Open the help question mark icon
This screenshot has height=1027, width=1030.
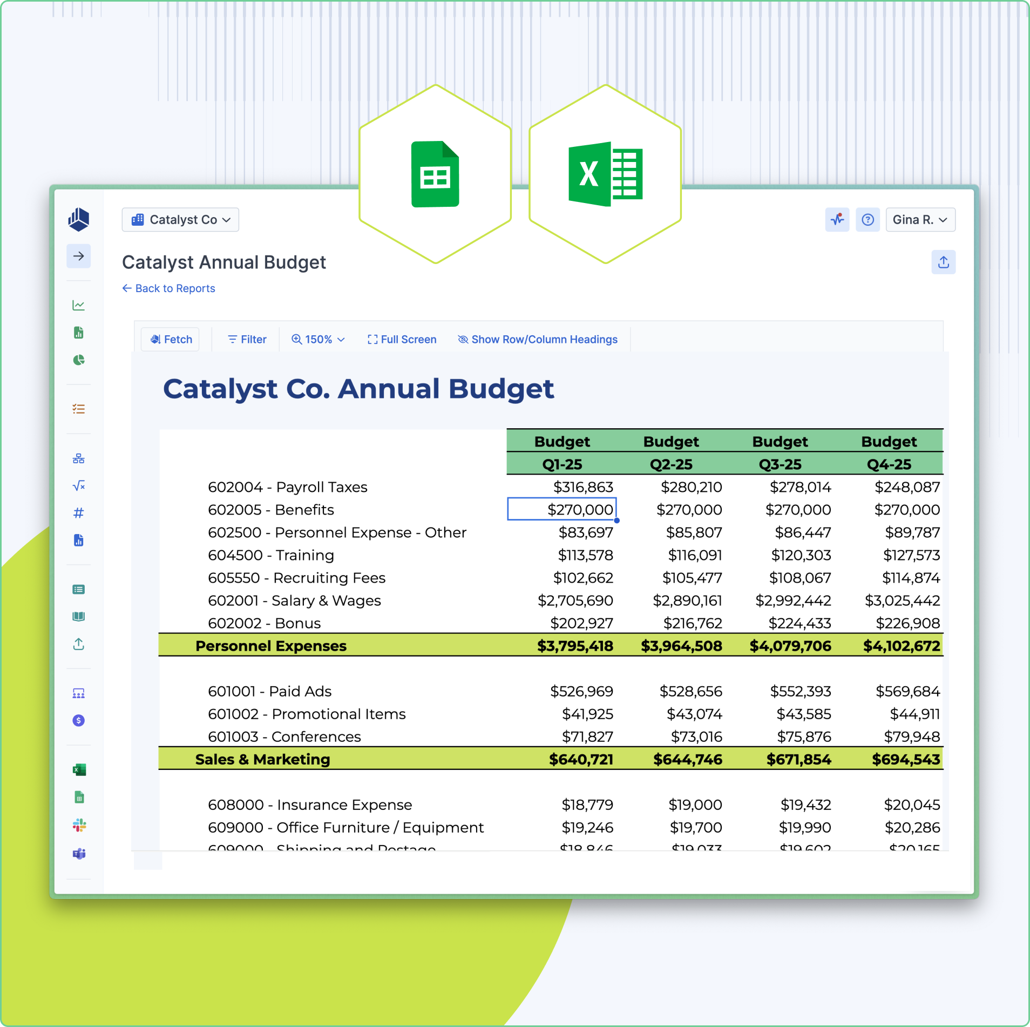(868, 220)
